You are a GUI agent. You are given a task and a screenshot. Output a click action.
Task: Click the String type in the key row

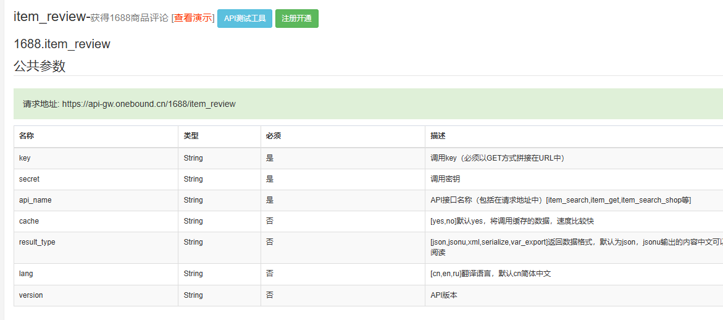[x=193, y=158]
